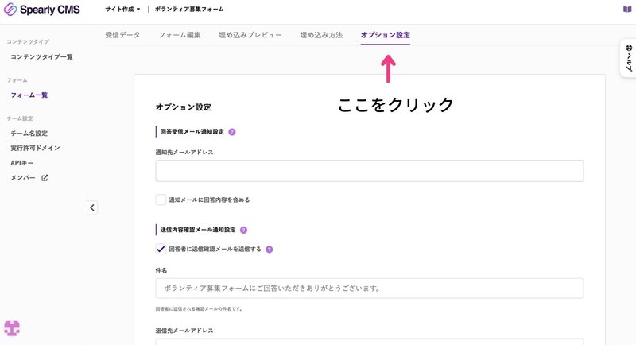Click the purple widget icon at bottom-left
The height and width of the screenshot is (345, 636).
(x=12, y=328)
